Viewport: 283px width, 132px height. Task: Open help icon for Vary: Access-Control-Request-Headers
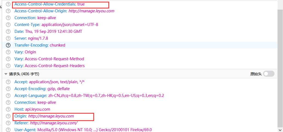click(8, 66)
